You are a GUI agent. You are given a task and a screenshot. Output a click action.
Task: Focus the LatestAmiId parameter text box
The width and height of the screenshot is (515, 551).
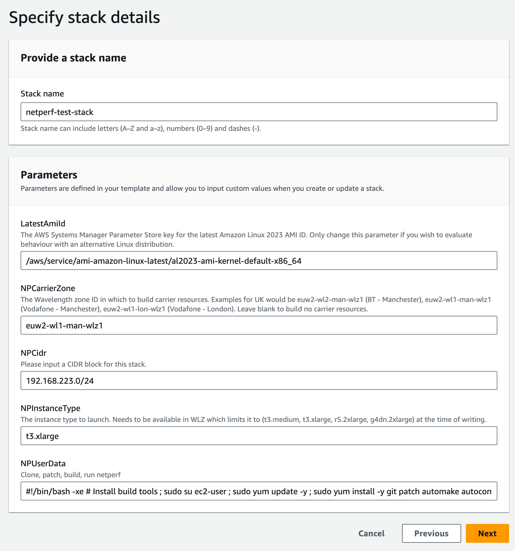pyautogui.click(x=258, y=261)
